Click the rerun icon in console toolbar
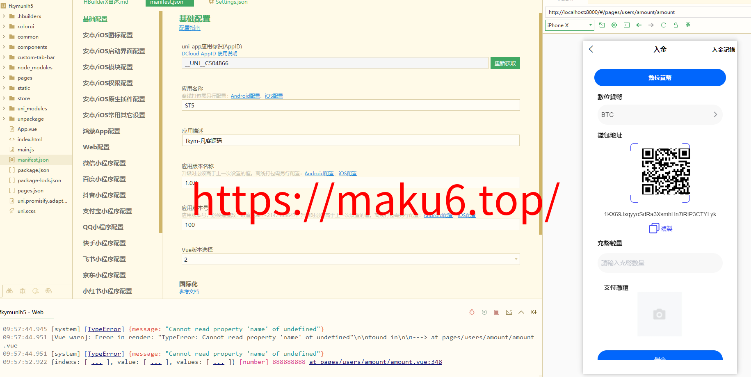 (x=484, y=312)
